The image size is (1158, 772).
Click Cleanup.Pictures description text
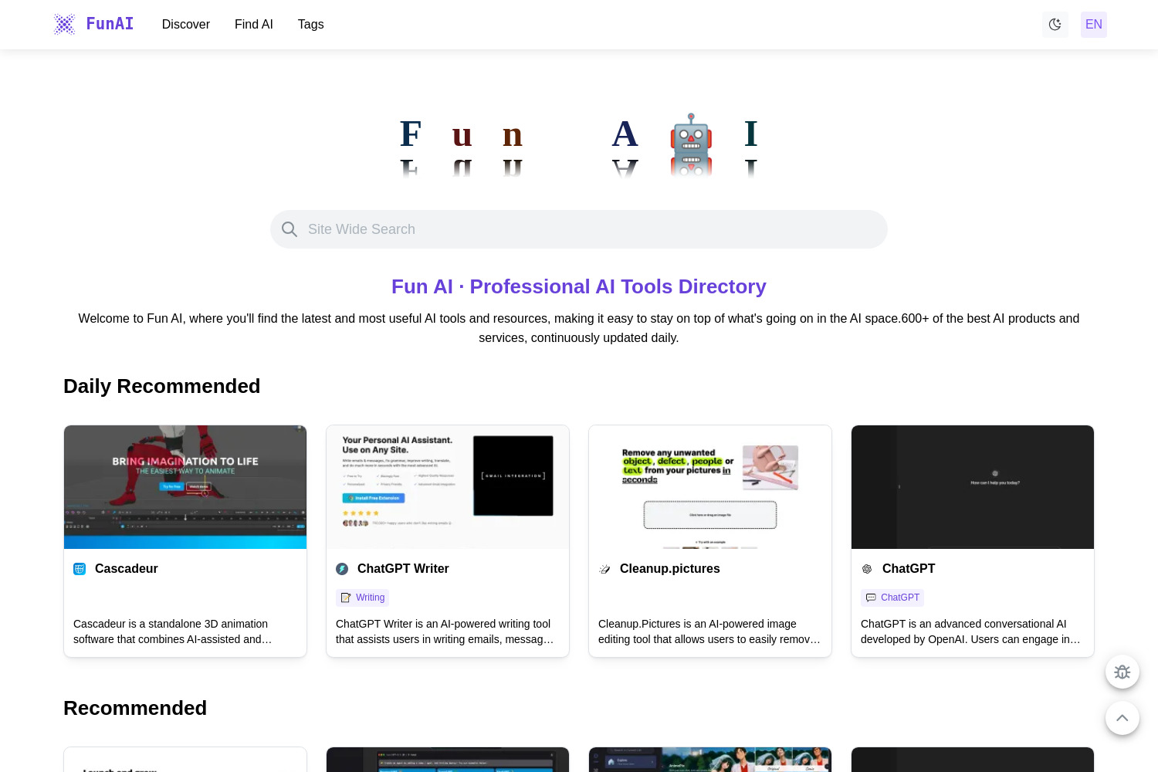pyautogui.click(x=709, y=631)
